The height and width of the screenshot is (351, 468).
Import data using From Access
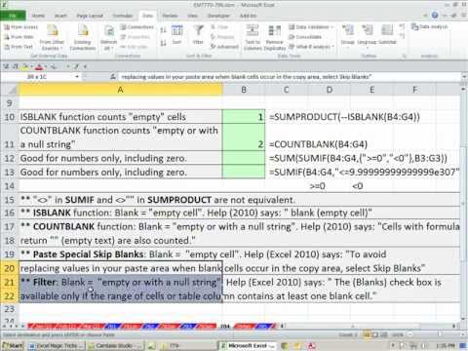pos(20,27)
